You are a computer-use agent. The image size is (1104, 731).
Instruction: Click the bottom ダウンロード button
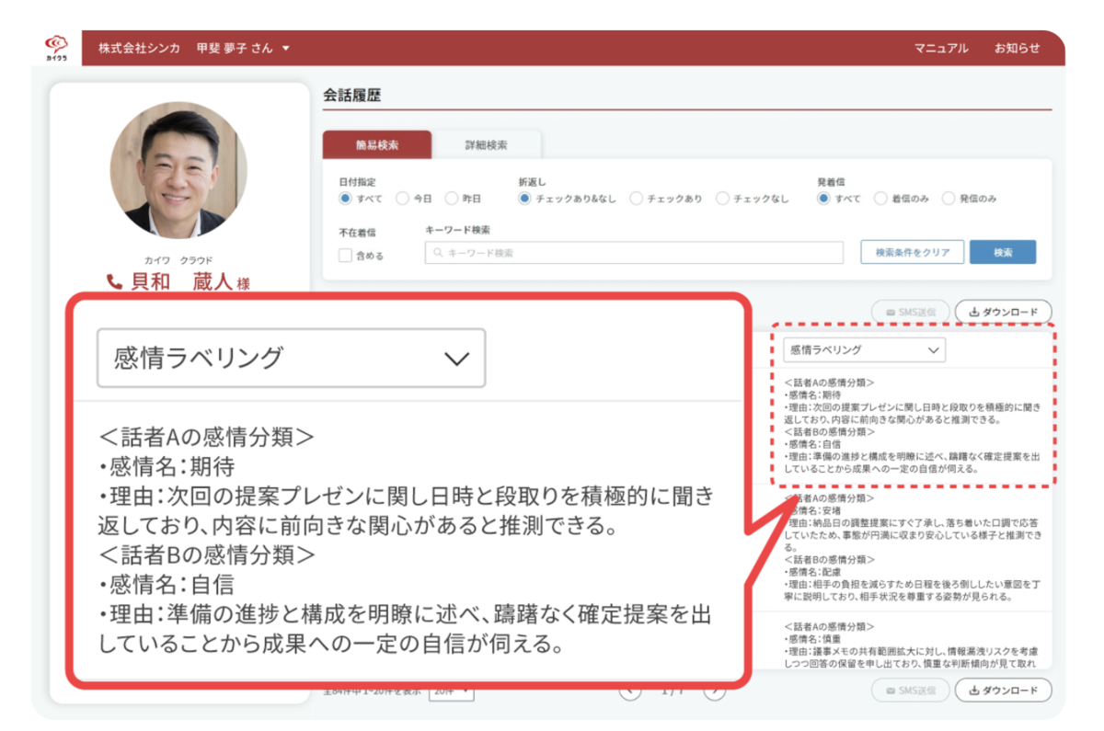(x=1003, y=691)
